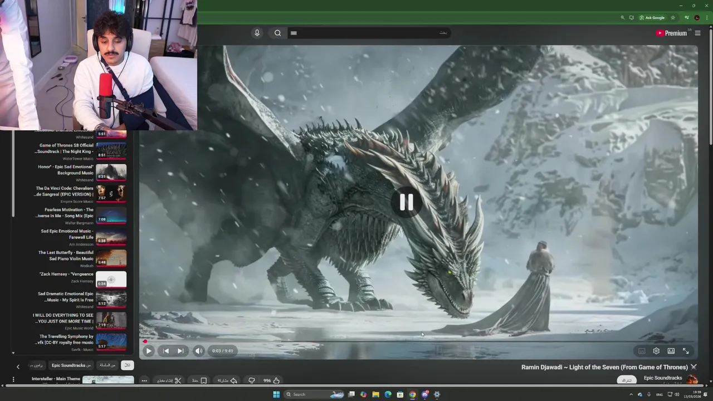The width and height of the screenshot is (713, 401).
Task: Expand the system tray hidden icons chevron
Action: coord(631,394)
